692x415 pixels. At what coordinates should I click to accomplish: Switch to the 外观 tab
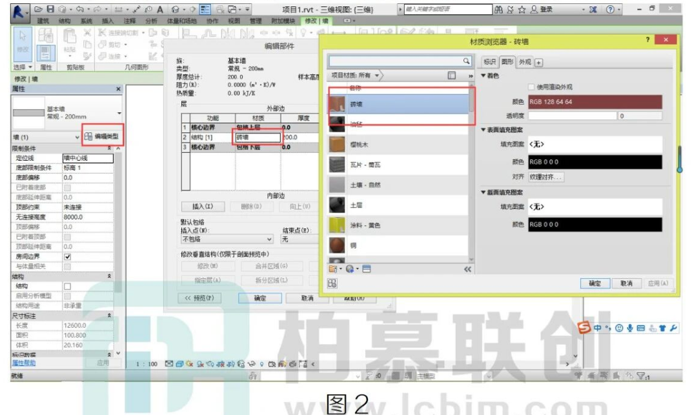[x=525, y=62]
